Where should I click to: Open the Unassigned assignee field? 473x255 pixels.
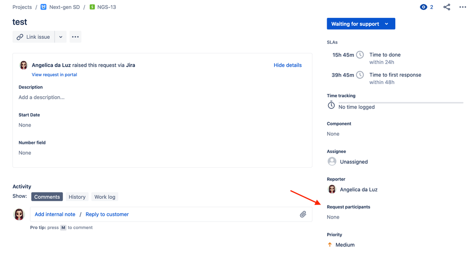(354, 162)
